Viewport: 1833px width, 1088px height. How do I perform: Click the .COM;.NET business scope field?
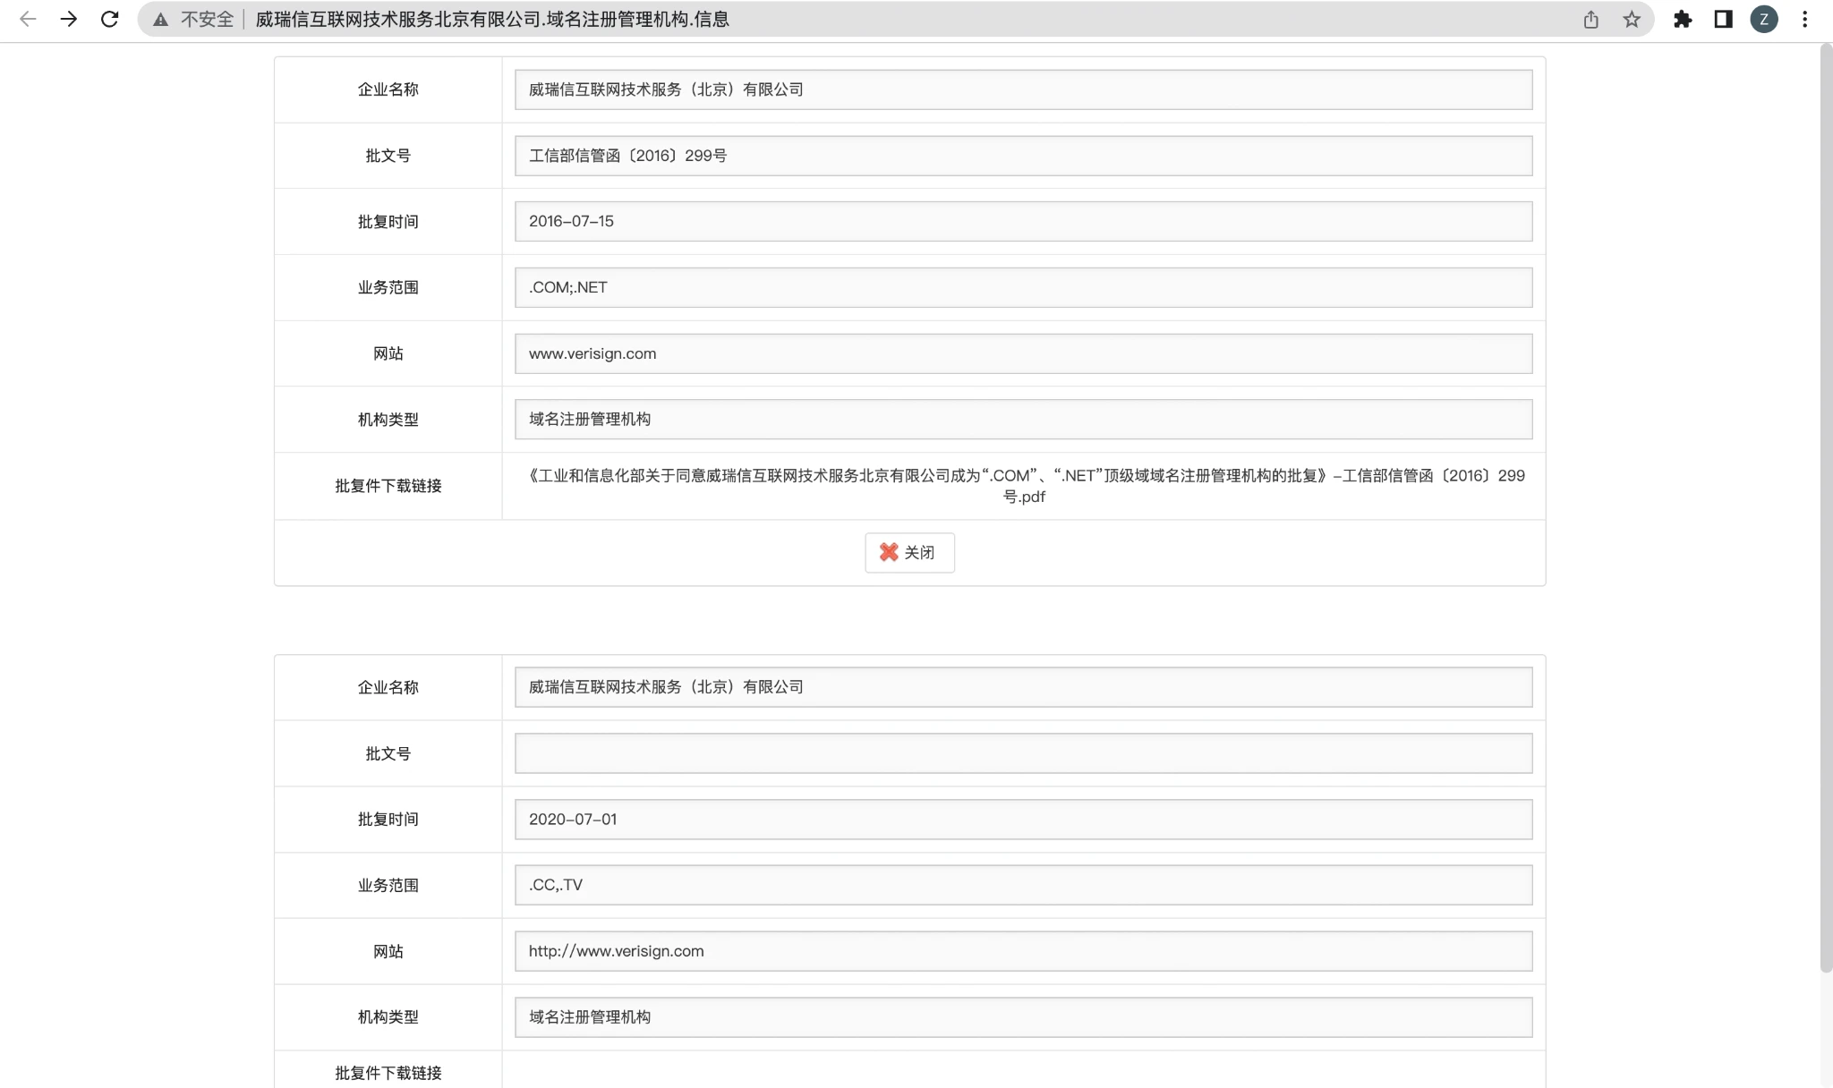pyautogui.click(x=1023, y=287)
